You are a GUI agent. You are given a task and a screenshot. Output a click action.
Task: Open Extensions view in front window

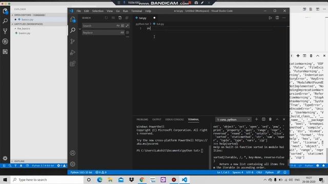(x=73, y=63)
